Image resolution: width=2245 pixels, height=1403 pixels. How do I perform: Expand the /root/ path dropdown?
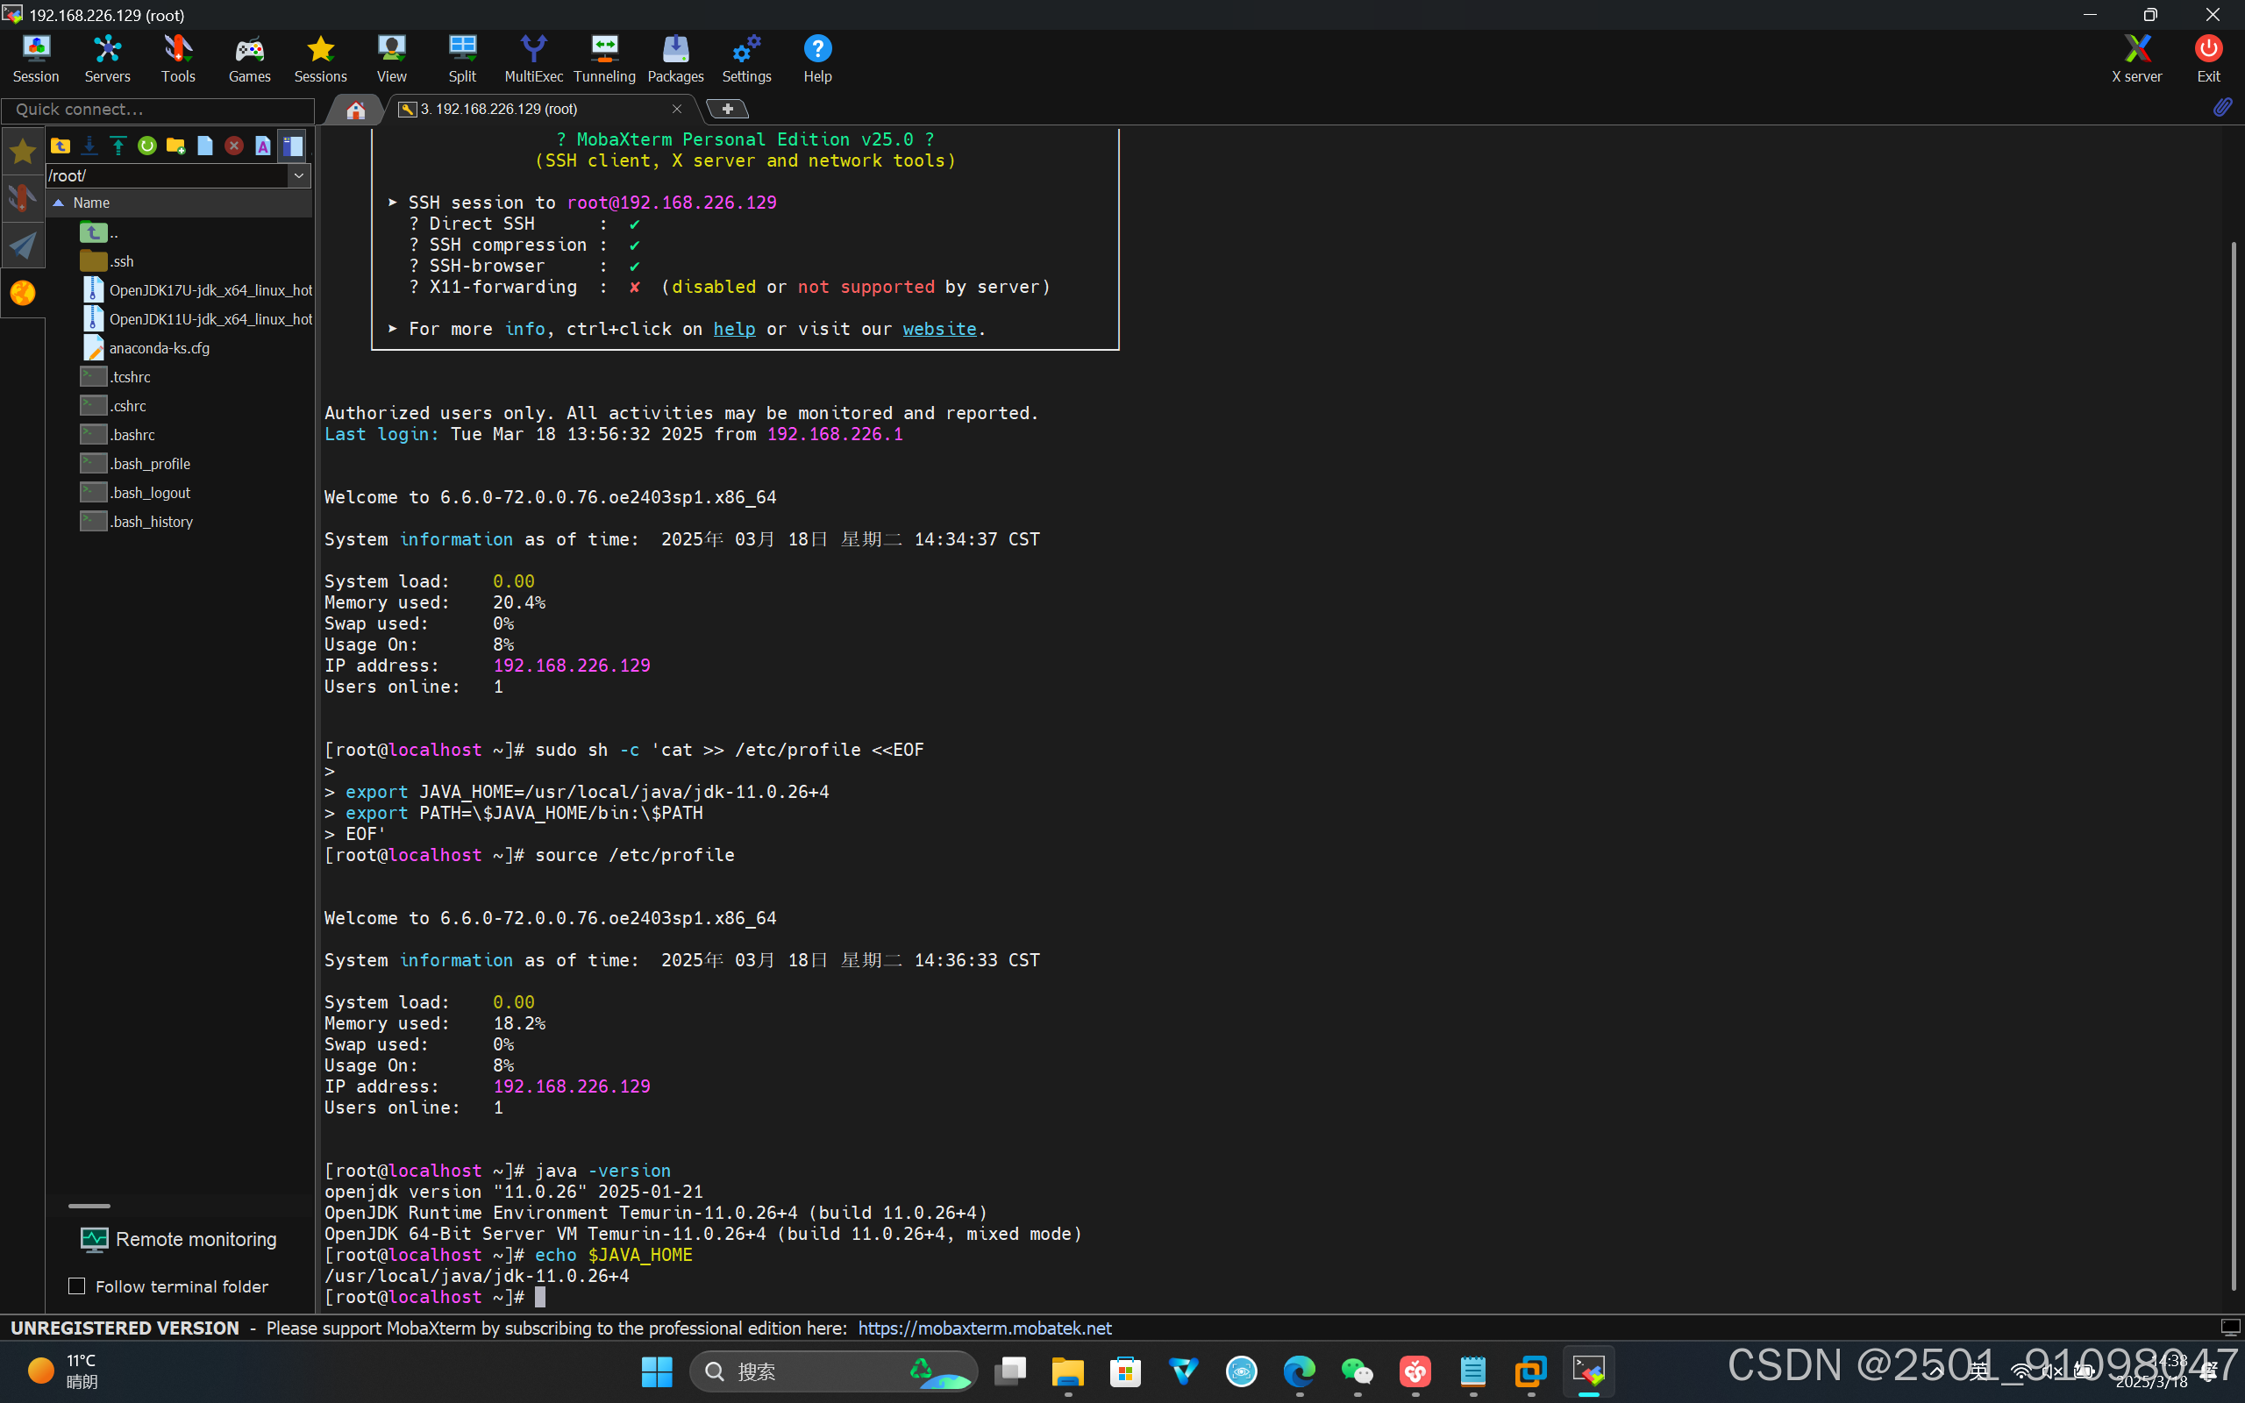[299, 175]
